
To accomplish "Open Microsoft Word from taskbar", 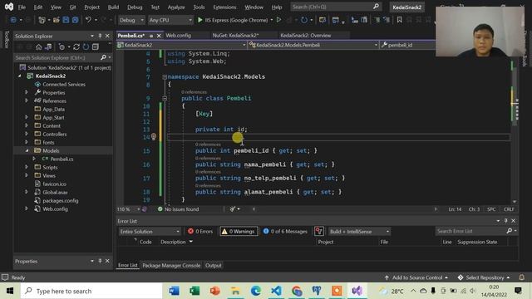I will [174, 291].
